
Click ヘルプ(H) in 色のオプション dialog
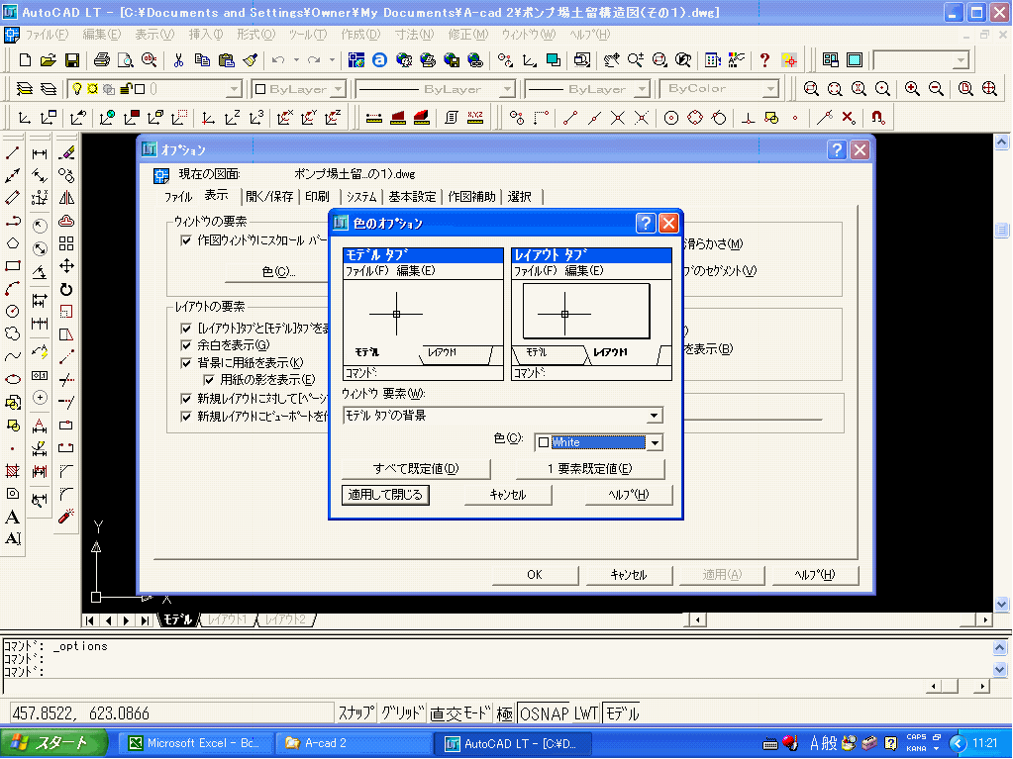628,495
